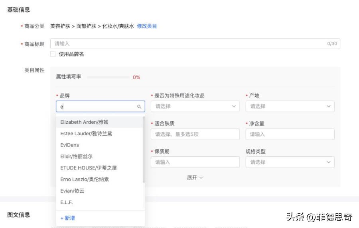359x228 pixels.
Task: Select EviDens brand option
Action: [x=99, y=145]
